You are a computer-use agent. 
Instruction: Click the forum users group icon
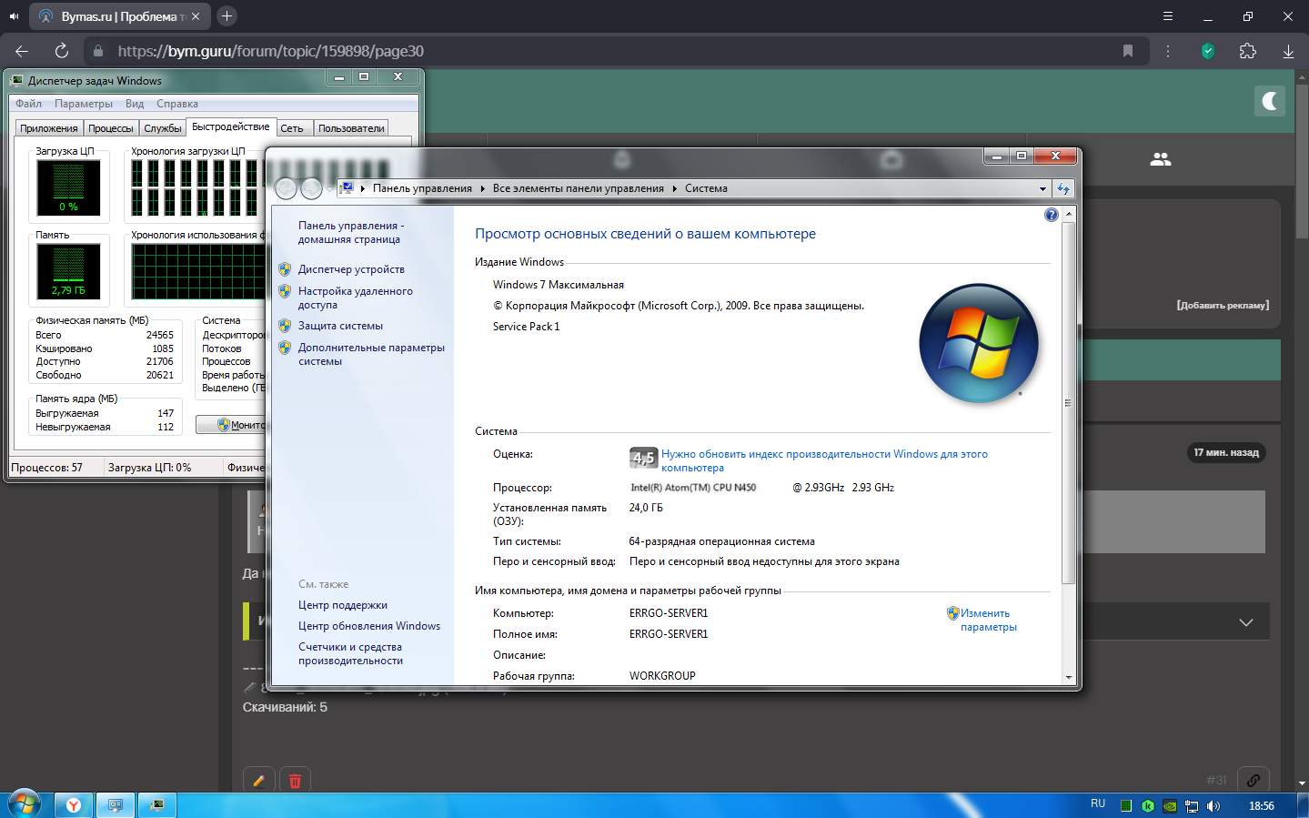1160,159
